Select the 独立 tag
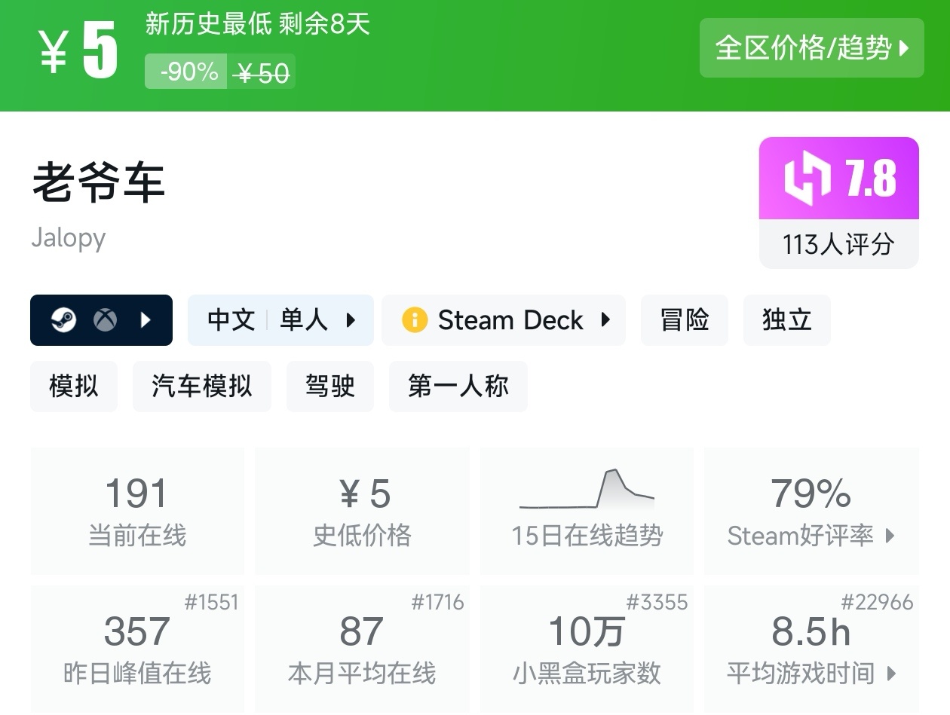The height and width of the screenshot is (715, 950). tap(786, 320)
